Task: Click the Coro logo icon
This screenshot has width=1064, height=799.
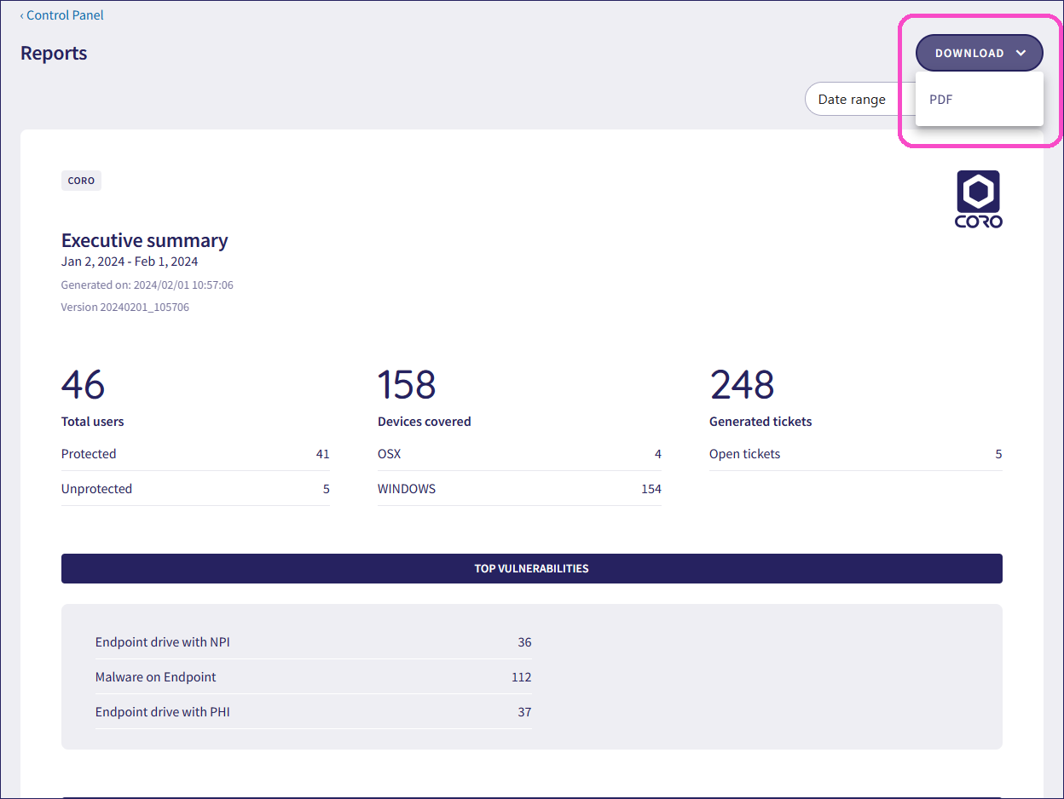Action: pos(978,198)
